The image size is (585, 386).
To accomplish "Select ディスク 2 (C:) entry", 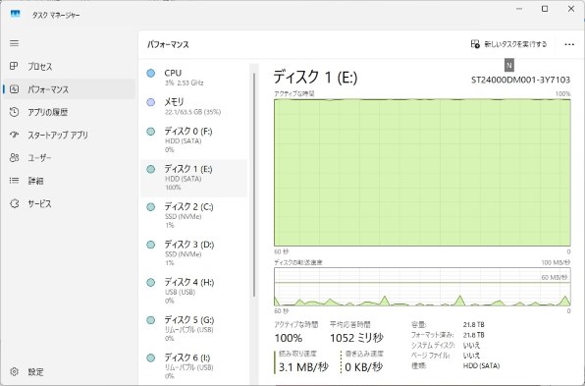I will tap(193, 215).
